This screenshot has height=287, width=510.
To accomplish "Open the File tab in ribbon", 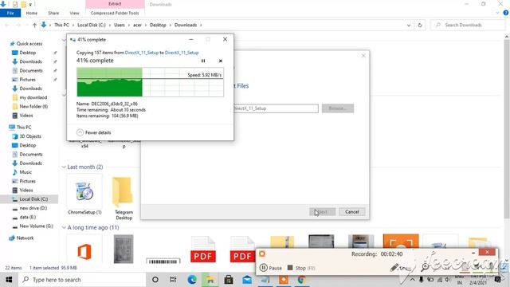I will click(10, 13).
